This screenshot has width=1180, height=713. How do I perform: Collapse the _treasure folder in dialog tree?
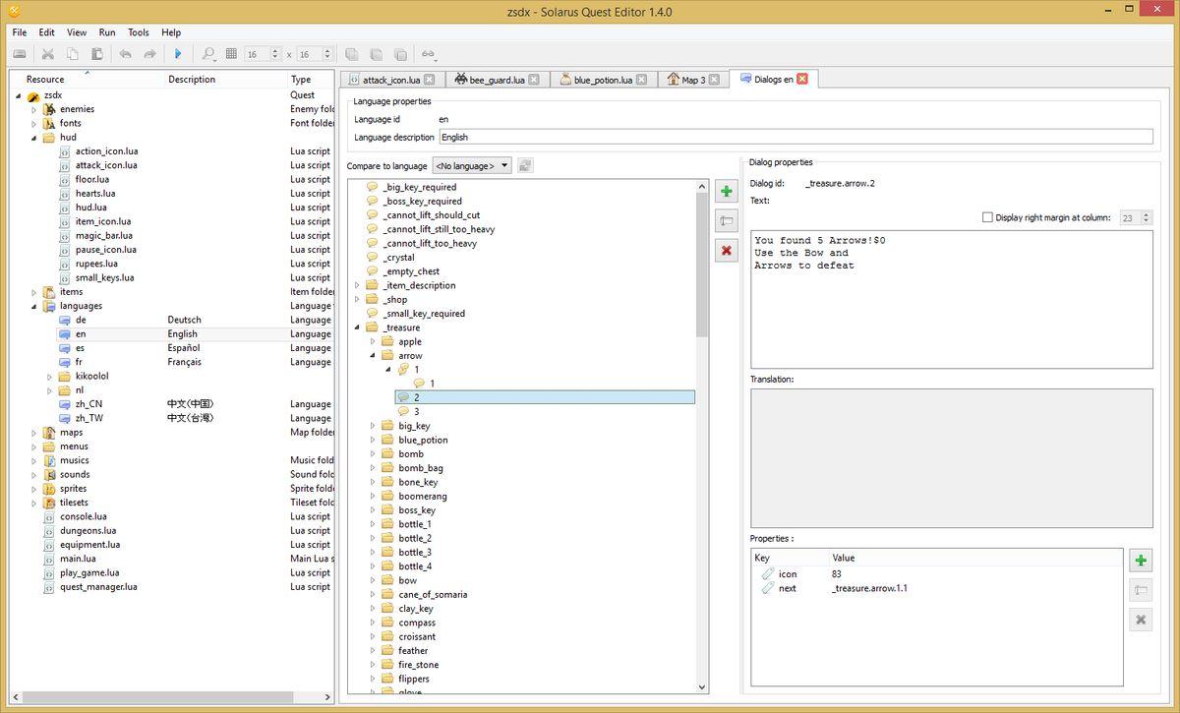pyautogui.click(x=357, y=327)
